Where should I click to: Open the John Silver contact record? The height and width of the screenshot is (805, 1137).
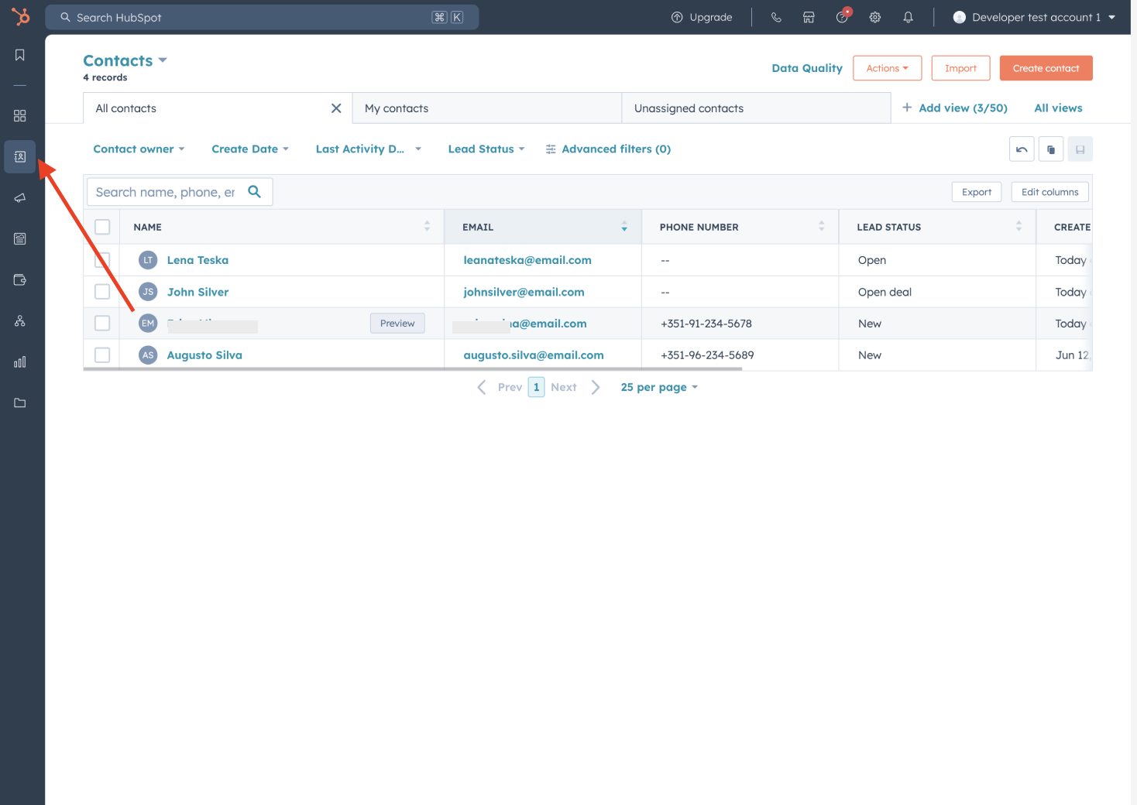(198, 292)
